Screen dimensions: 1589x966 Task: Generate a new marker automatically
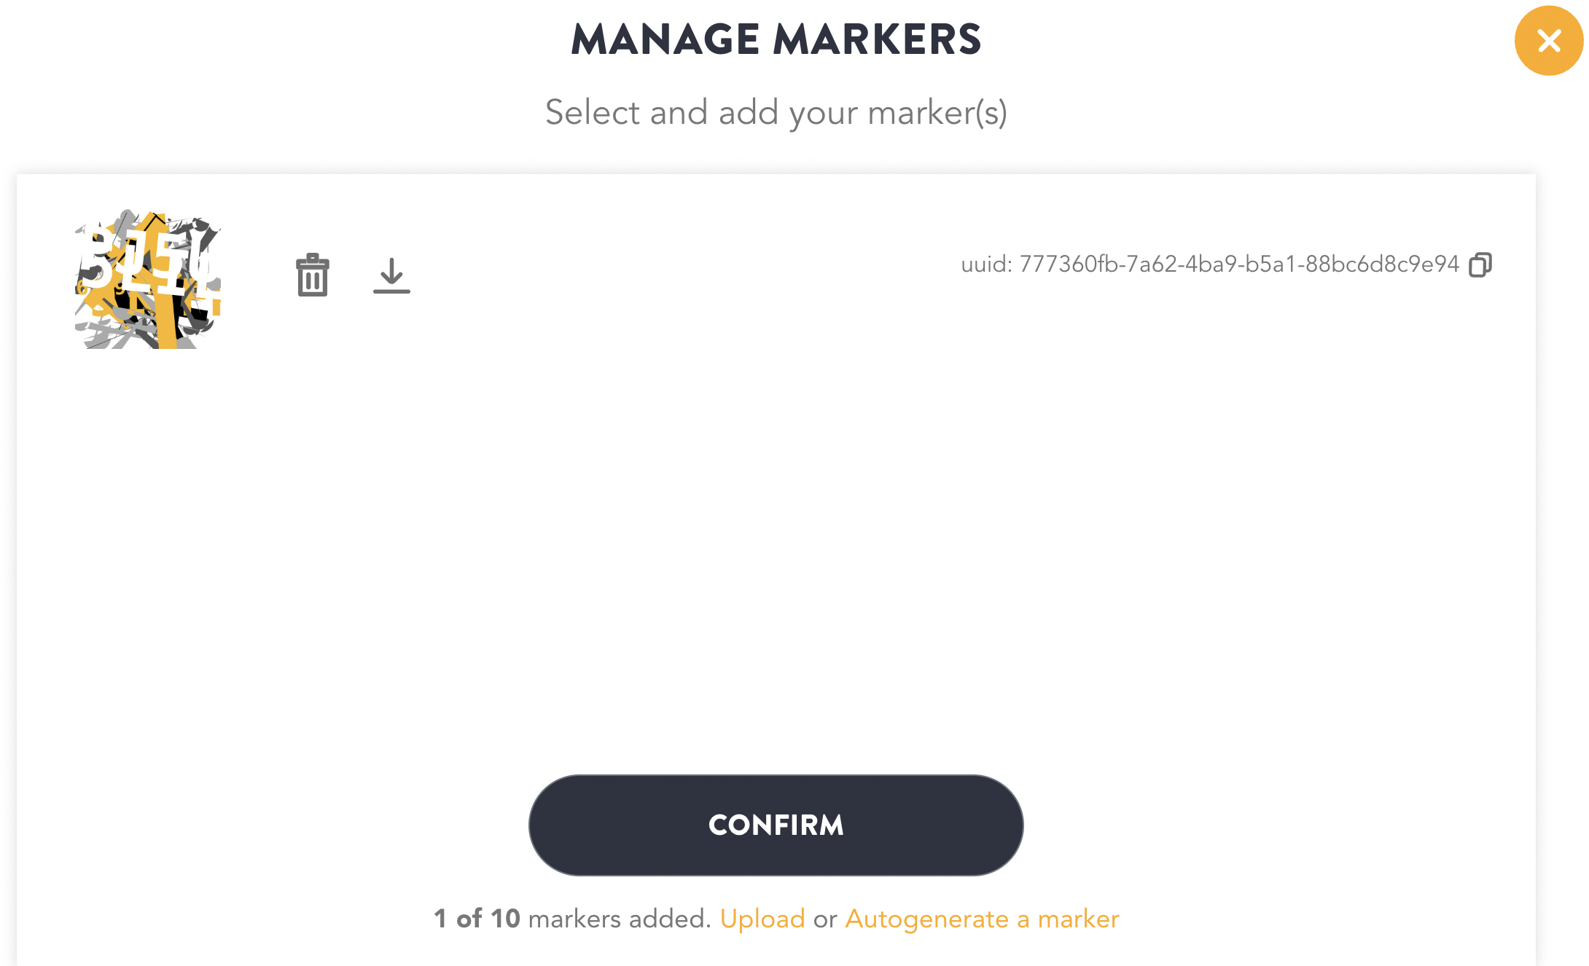(x=982, y=919)
